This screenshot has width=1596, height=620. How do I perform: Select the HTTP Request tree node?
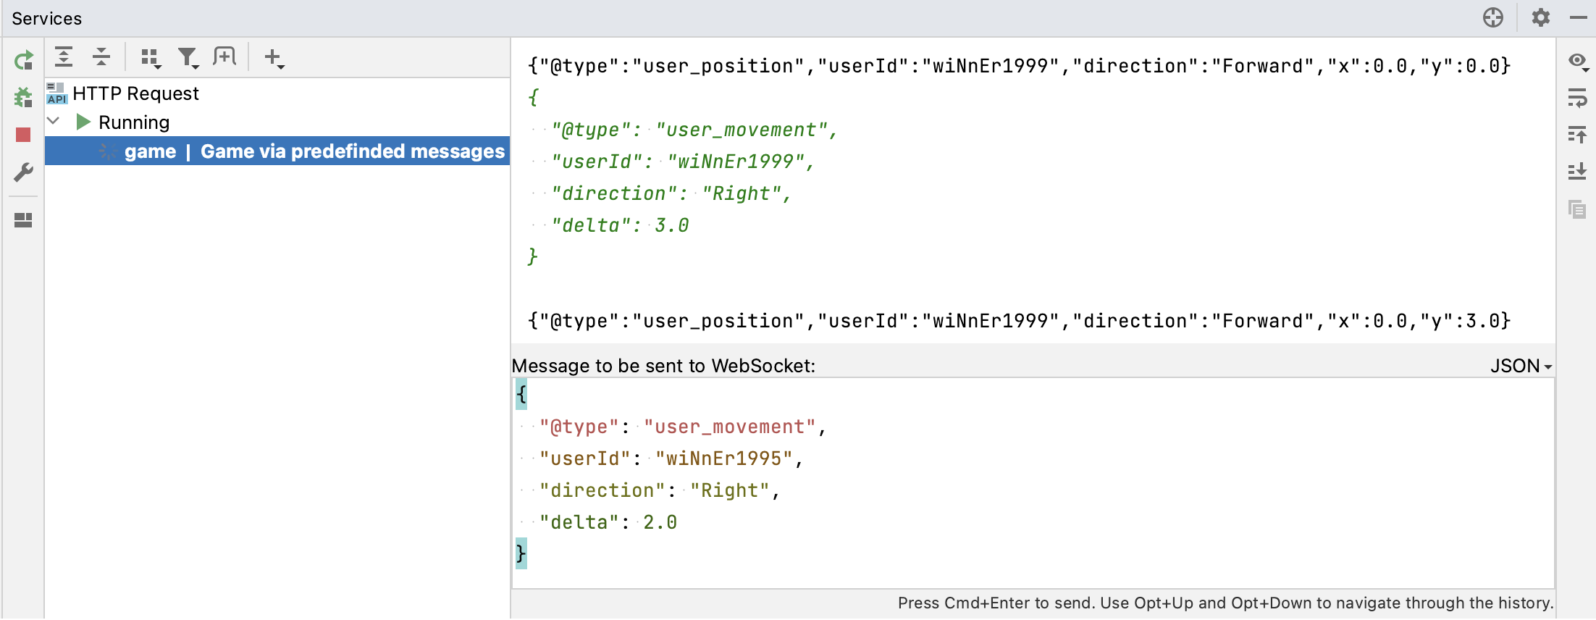[135, 93]
